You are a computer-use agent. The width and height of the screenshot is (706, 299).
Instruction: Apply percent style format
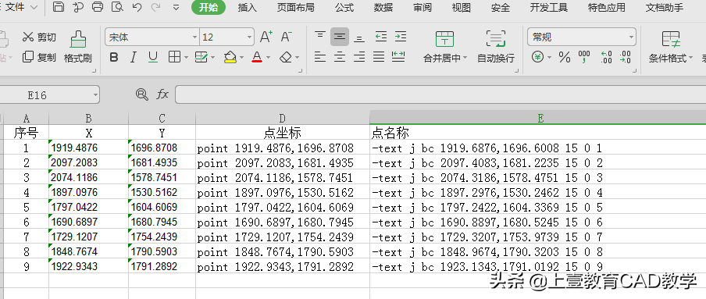tap(565, 57)
